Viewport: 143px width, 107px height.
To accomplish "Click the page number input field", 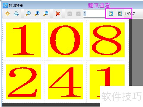I will pos(94,14).
